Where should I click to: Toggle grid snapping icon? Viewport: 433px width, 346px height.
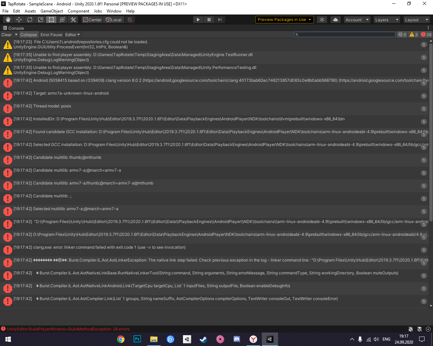tap(130, 20)
